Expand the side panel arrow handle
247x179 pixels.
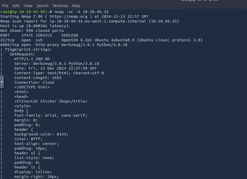click(x=2, y=82)
